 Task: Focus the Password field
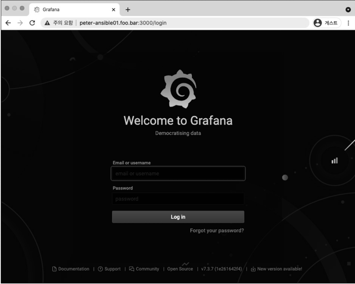pyautogui.click(x=178, y=199)
